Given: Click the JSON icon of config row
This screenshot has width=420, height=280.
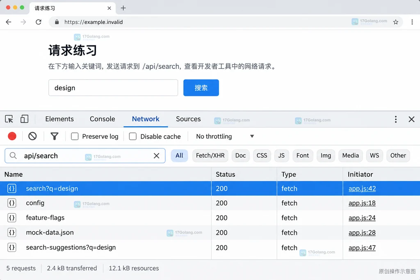Looking at the screenshot, I should pos(12,203).
